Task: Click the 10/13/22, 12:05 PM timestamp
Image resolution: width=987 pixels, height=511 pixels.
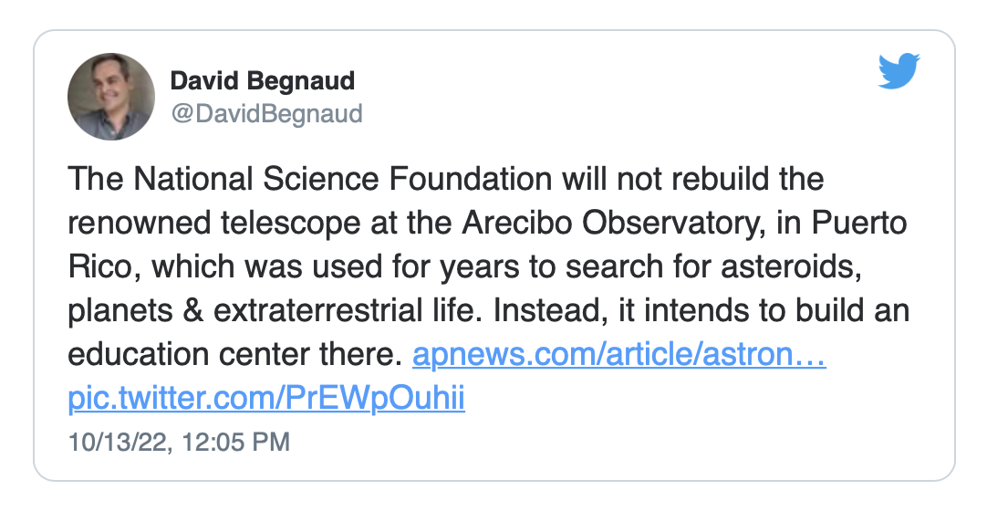Action: coord(180,443)
